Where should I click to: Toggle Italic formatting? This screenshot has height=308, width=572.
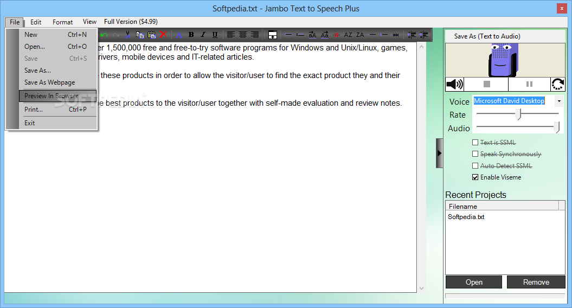(203, 35)
